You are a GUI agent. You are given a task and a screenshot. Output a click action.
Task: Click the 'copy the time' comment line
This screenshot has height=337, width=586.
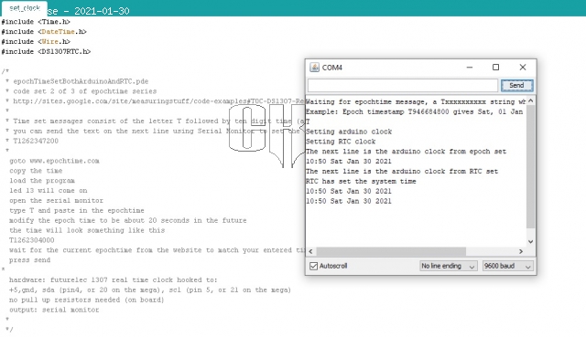coord(36,171)
